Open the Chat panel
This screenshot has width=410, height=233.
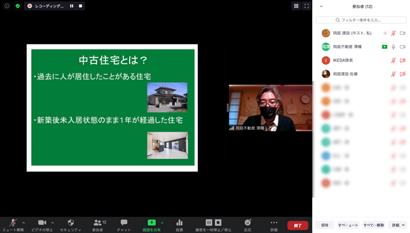point(124,225)
